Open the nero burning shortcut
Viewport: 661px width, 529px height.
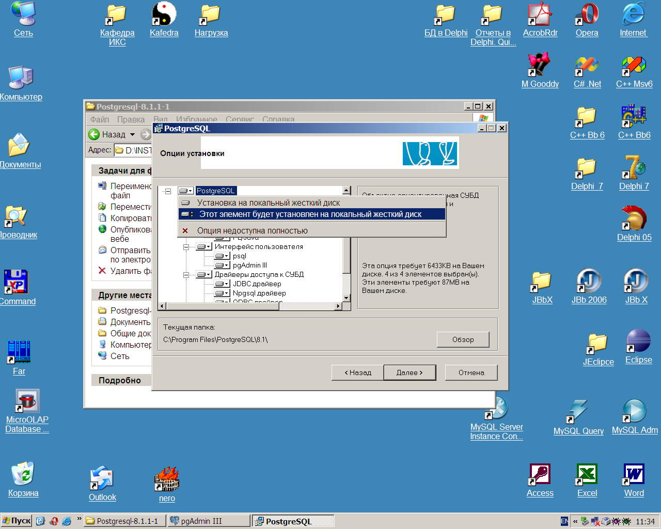point(167,485)
